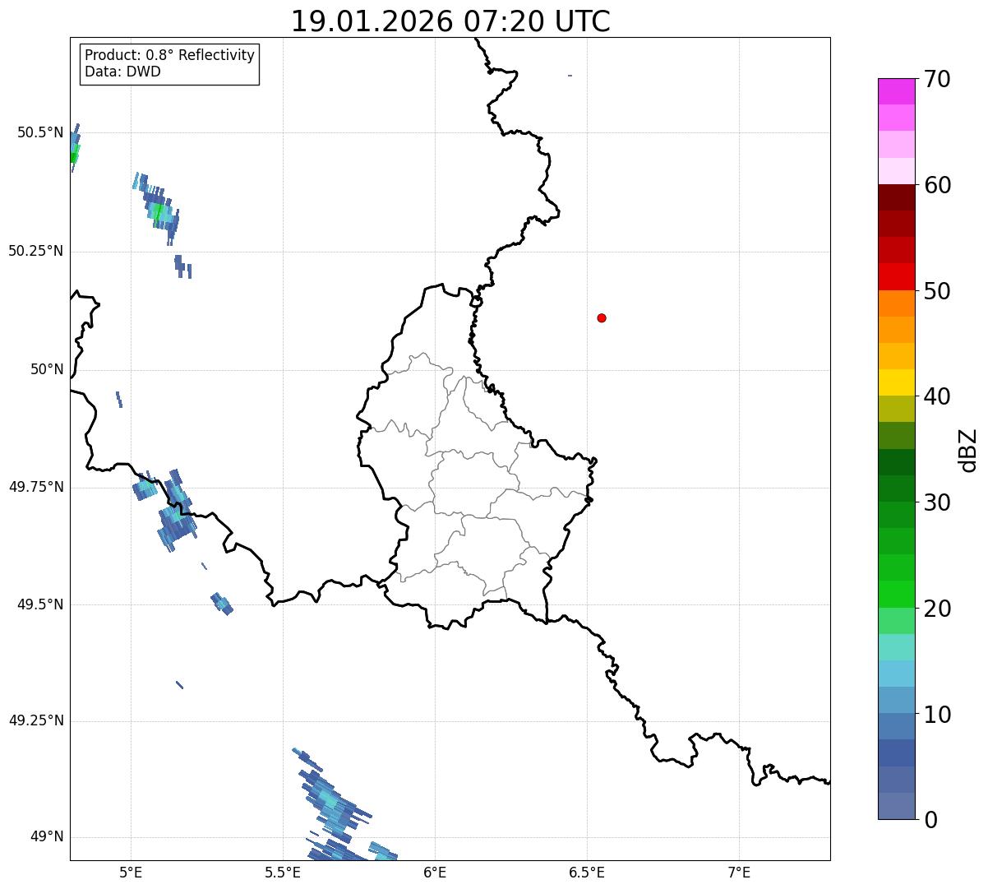Click the 6°E longitude tick label
The image size is (988, 889).
[x=435, y=872]
